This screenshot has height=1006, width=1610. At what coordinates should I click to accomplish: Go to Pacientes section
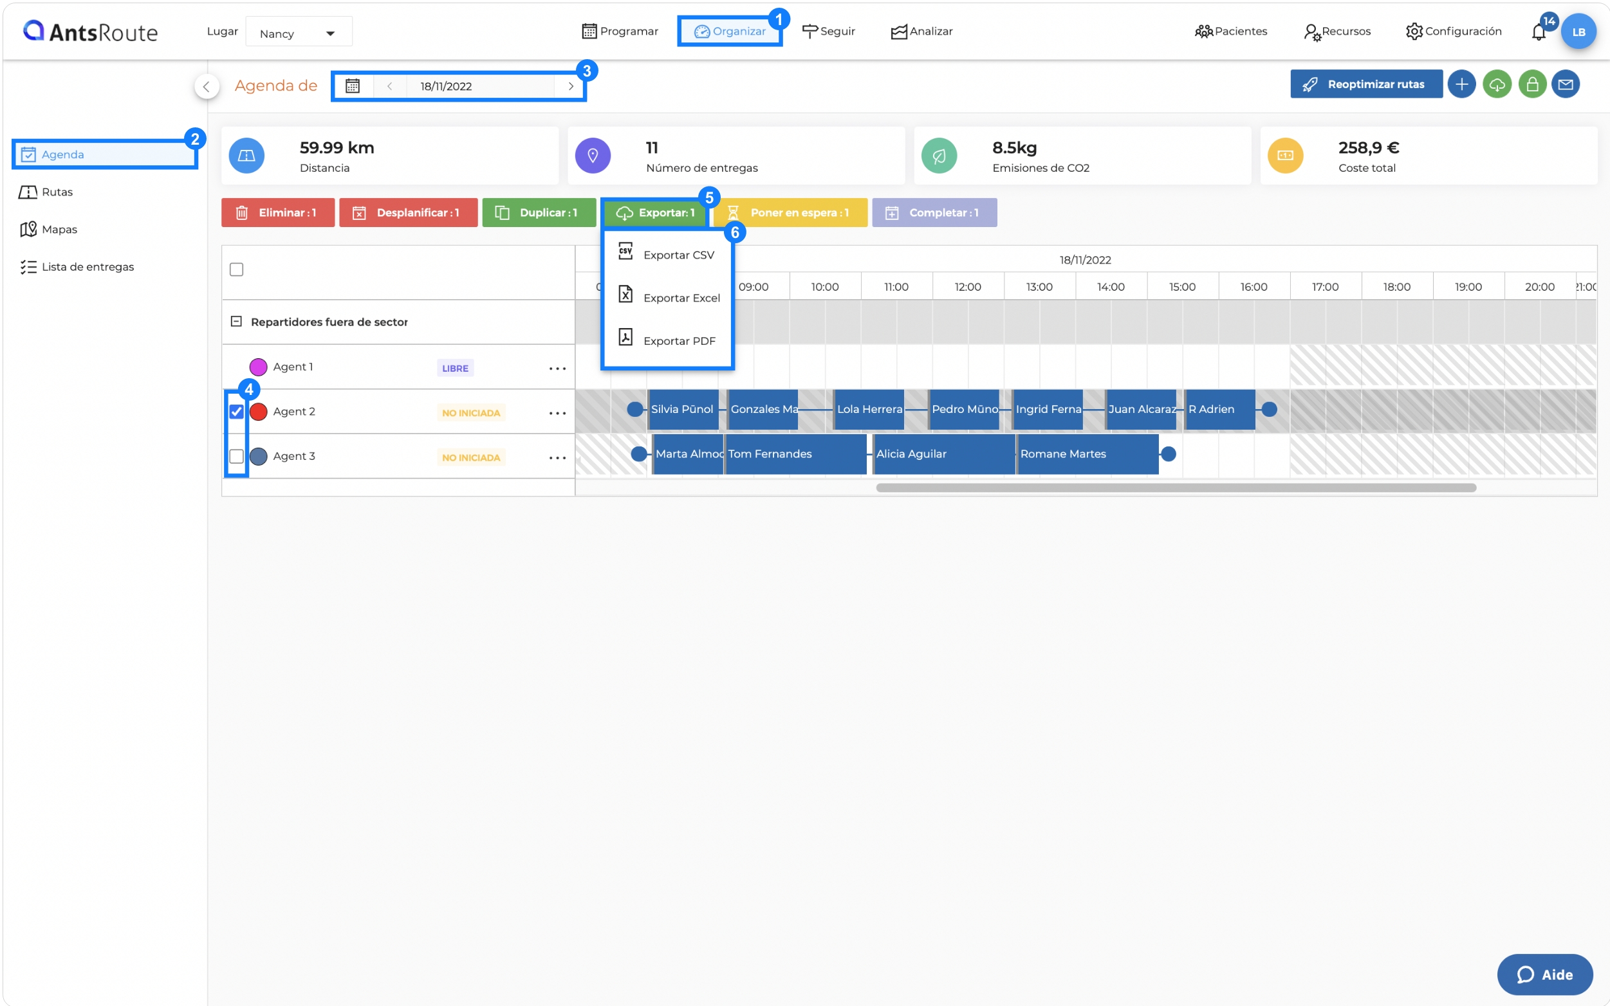point(1231,32)
